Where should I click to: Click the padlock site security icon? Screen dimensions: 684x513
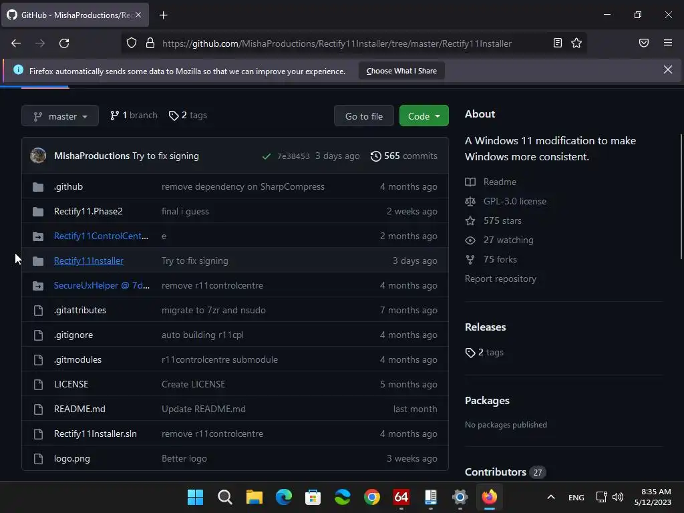[x=150, y=43]
